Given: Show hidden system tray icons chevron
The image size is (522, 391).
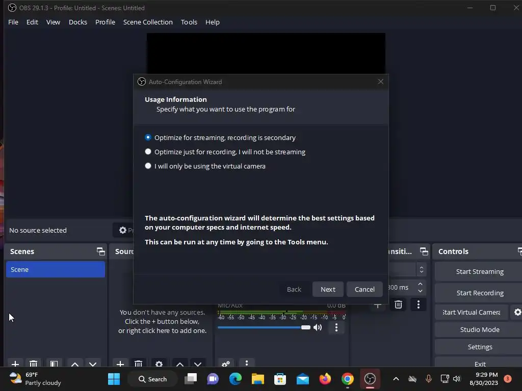Looking at the screenshot, I should (396, 379).
